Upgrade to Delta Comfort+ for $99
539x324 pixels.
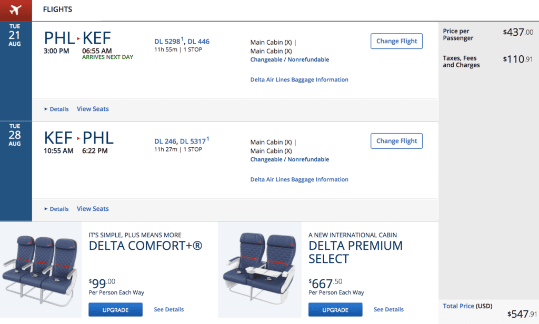115,310
